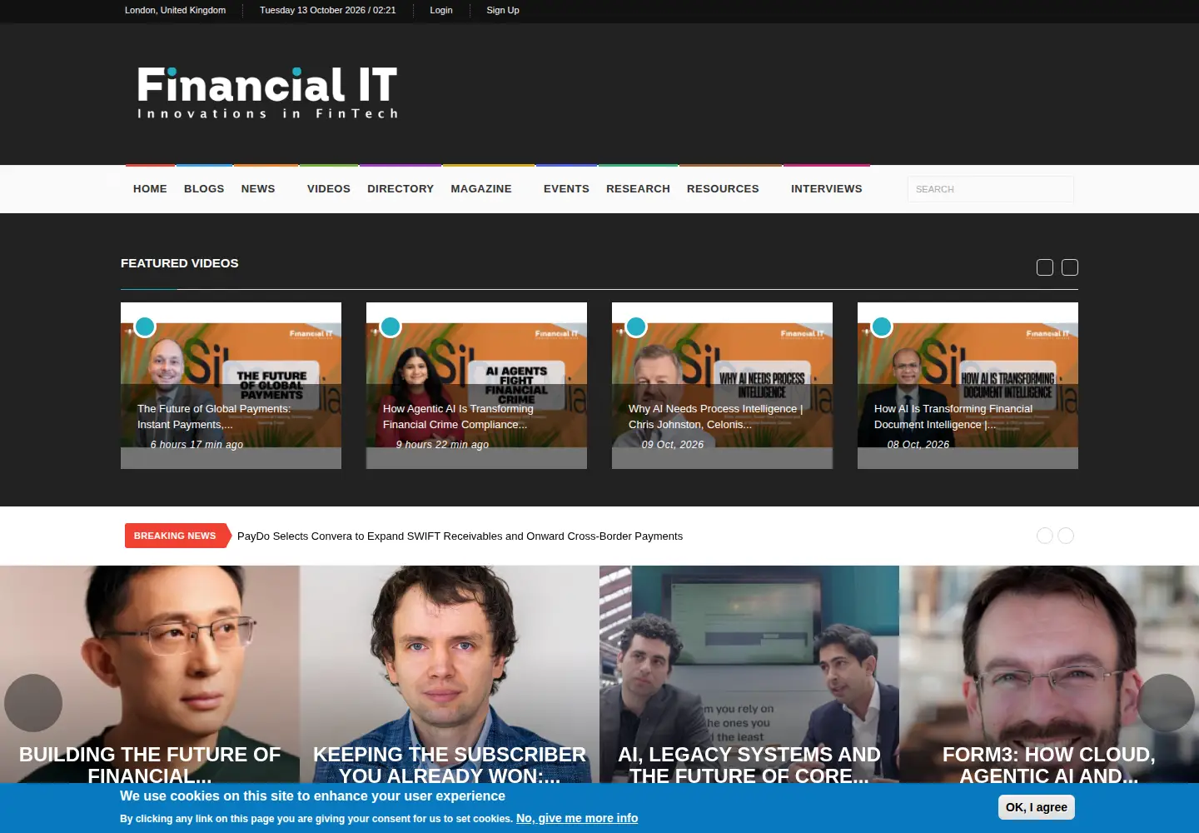Open 'No, give me more info' link
Image resolution: width=1199 pixels, height=833 pixels.
(577, 818)
